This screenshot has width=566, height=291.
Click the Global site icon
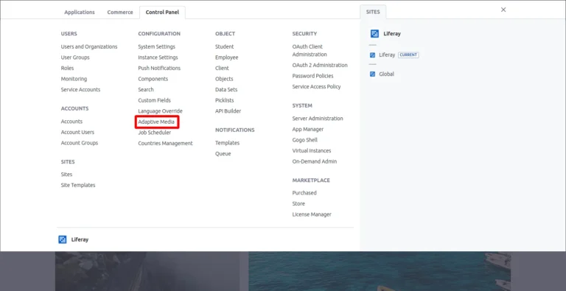pyautogui.click(x=372, y=74)
